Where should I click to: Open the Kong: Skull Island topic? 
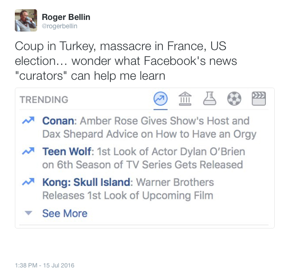click(x=86, y=182)
